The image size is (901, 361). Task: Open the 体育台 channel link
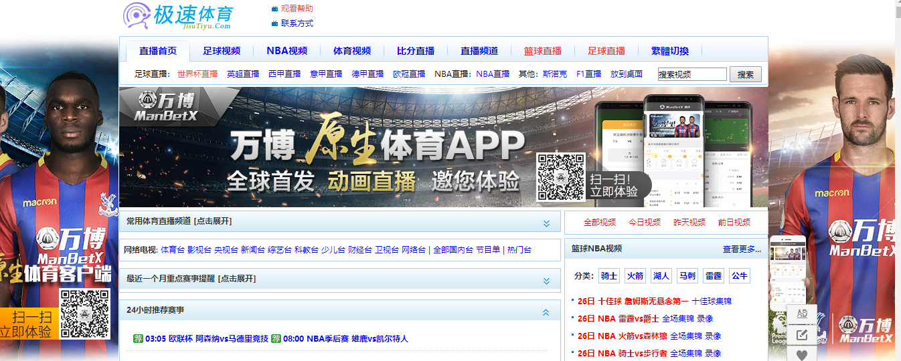(173, 250)
